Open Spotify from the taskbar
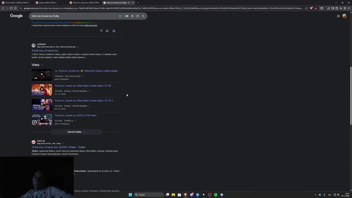This screenshot has height=198, width=352. click(x=216, y=195)
